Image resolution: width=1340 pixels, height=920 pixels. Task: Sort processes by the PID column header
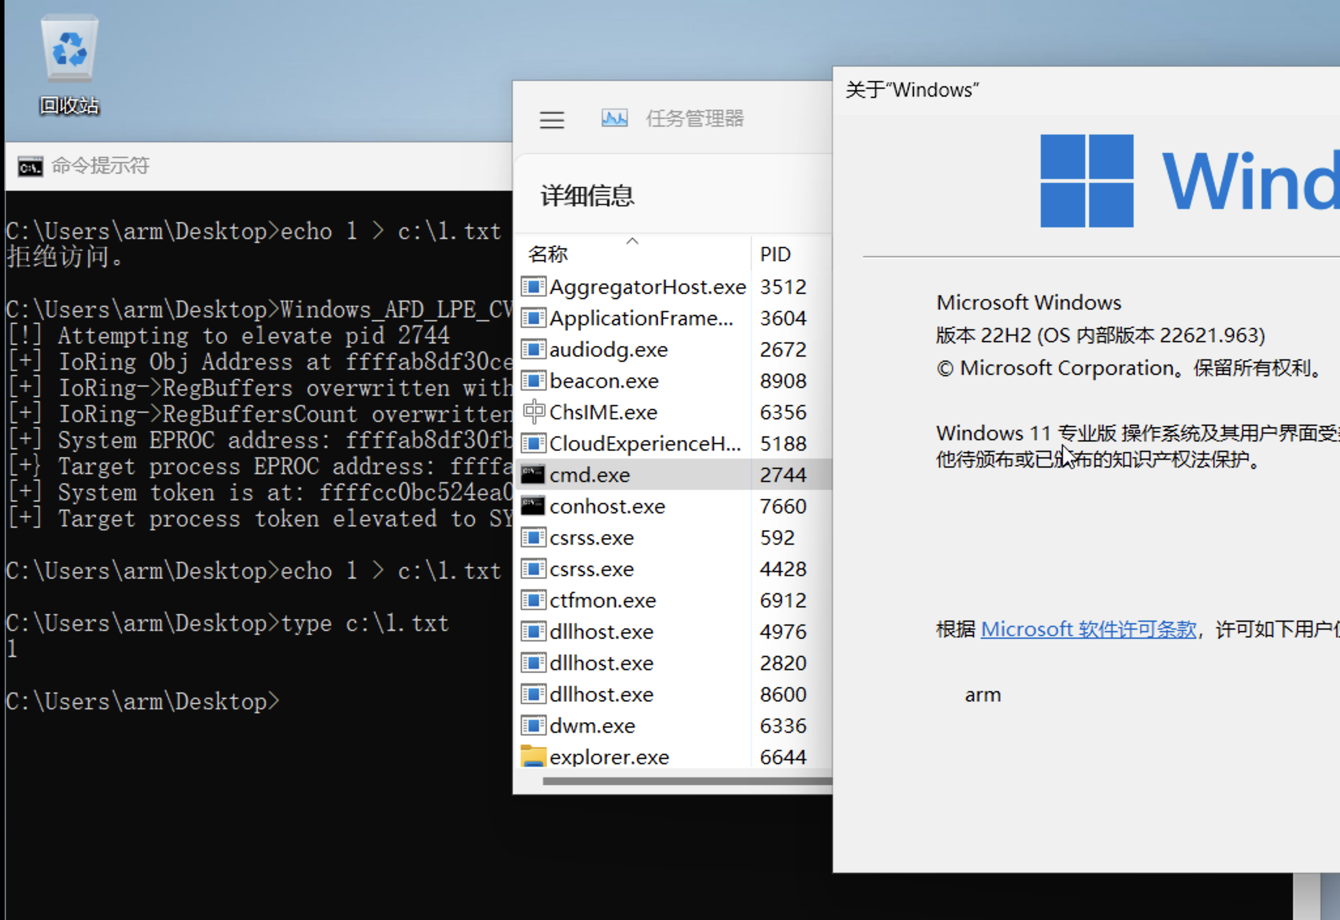click(x=775, y=254)
